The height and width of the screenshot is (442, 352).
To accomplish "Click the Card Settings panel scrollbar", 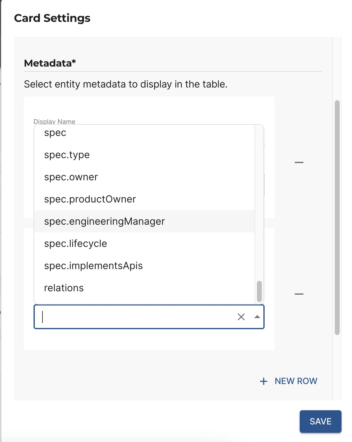I will pos(337,217).
